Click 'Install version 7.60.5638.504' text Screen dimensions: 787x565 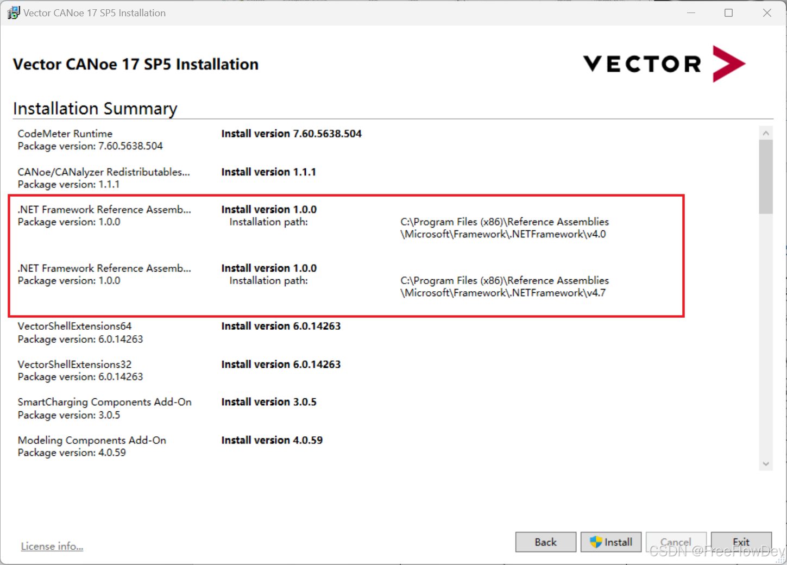tap(291, 134)
